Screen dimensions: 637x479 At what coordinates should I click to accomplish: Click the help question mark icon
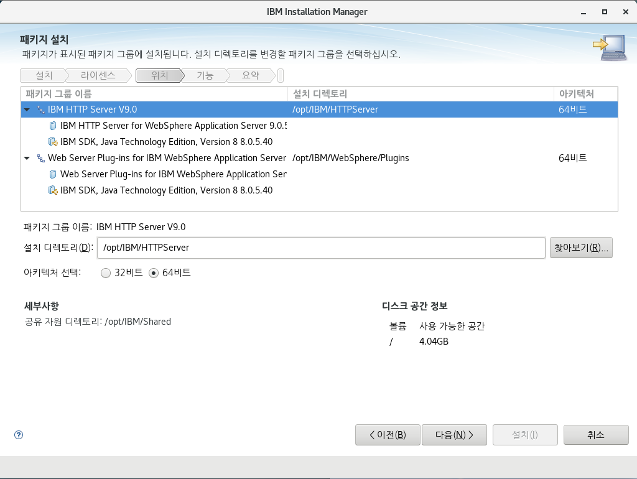19,435
